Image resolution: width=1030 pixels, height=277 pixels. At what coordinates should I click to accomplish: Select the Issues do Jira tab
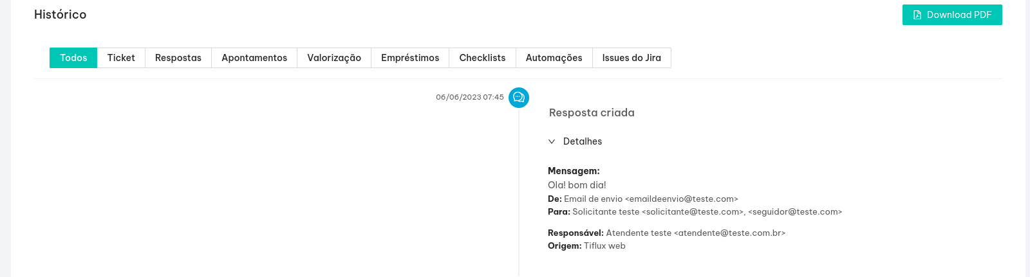[x=632, y=58]
